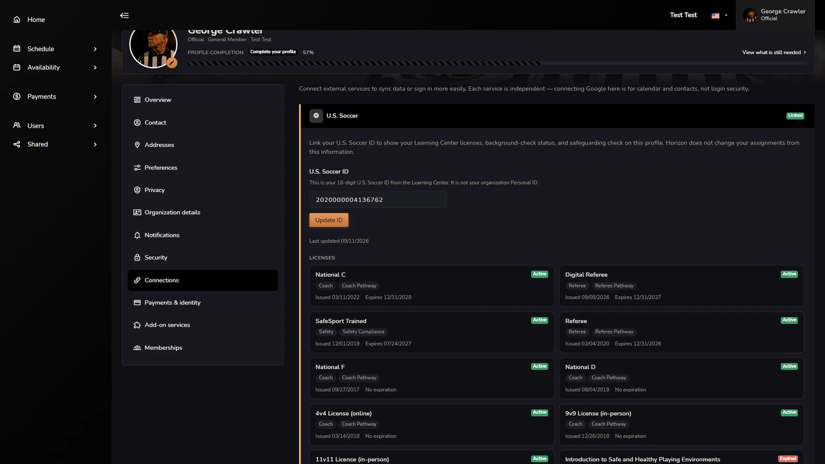Click the Preferences sliders icon
Screen dimensions: 825x464
click(x=137, y=168)
